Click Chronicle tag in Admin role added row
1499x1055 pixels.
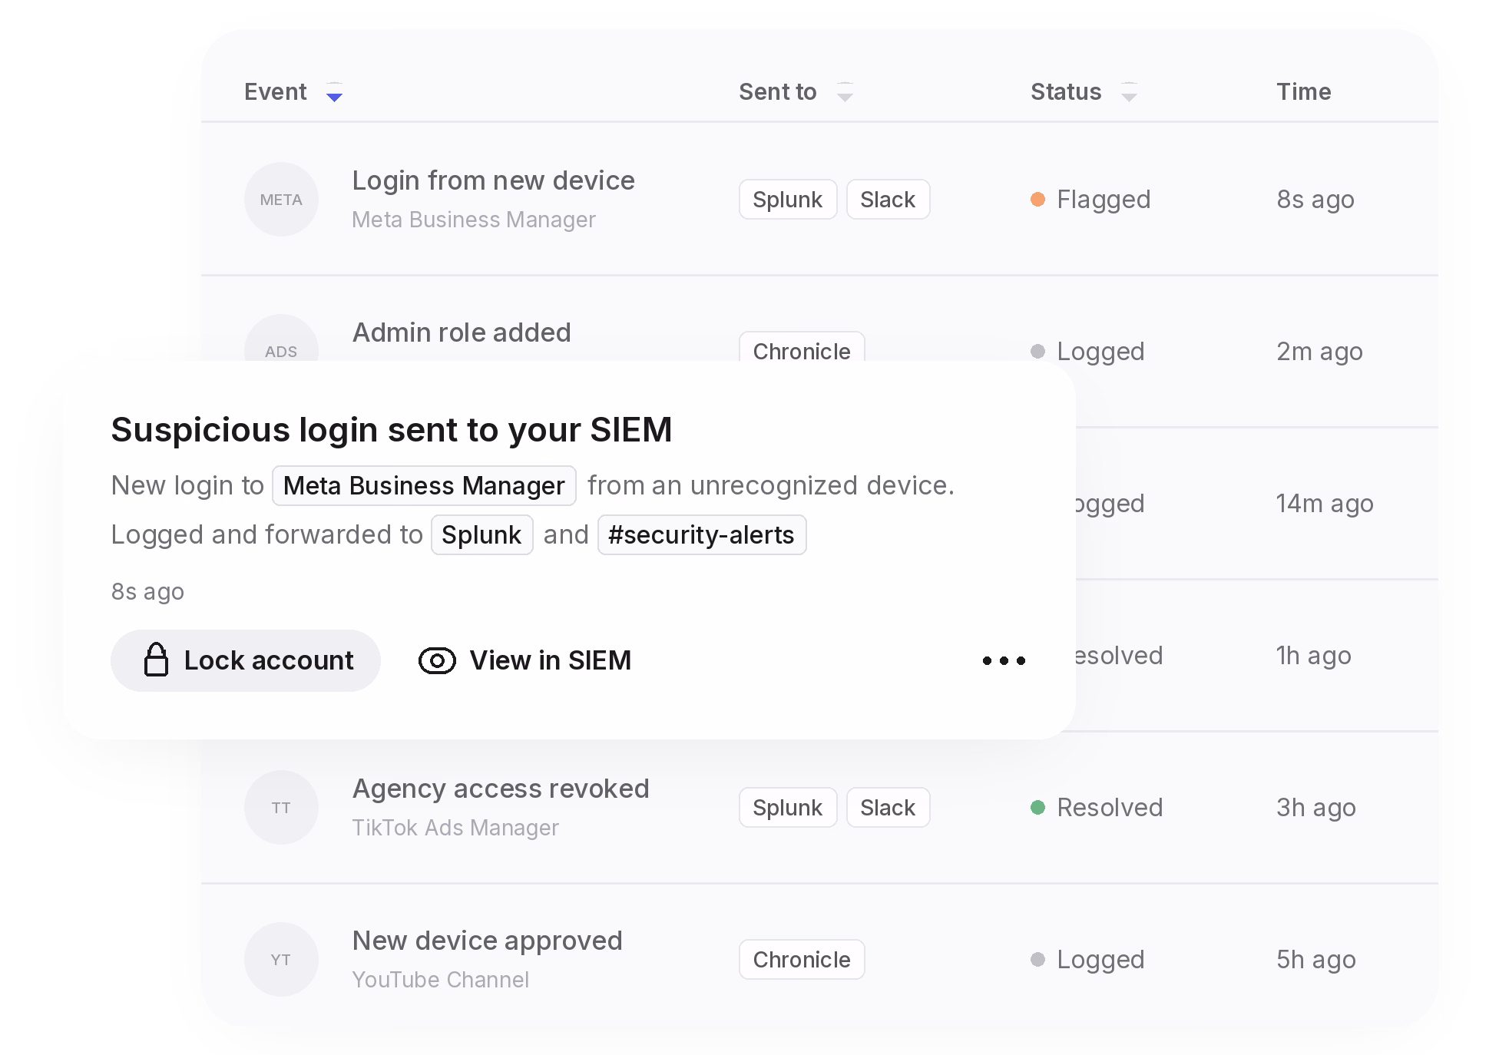pos(802,347)
